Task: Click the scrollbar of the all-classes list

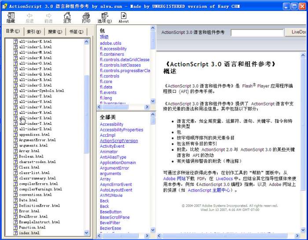Action: coord(153,176)
